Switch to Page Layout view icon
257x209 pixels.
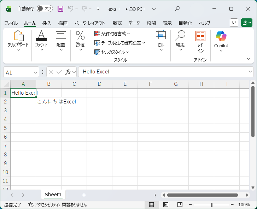pos(166,204)
